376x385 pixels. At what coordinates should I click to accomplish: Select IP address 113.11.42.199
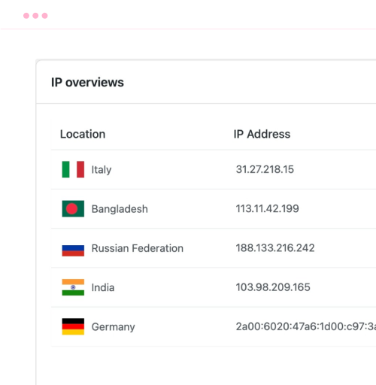coord(267,208)
